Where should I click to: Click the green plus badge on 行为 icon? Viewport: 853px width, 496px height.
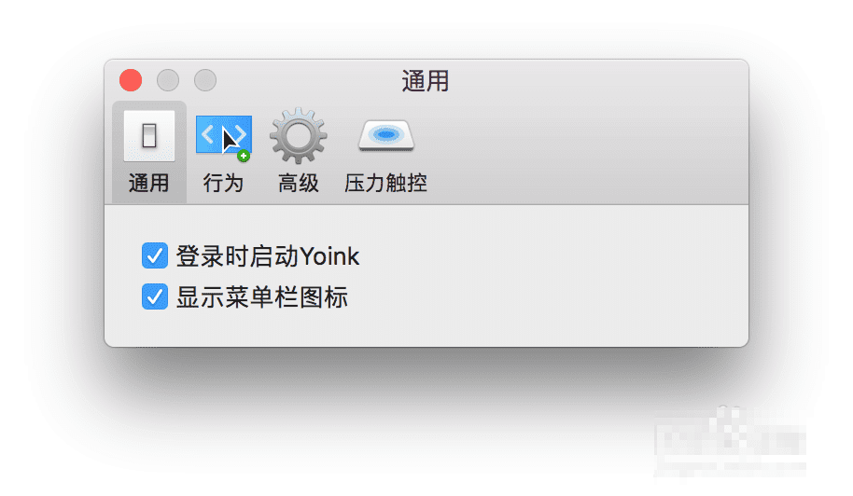[244, 156]
